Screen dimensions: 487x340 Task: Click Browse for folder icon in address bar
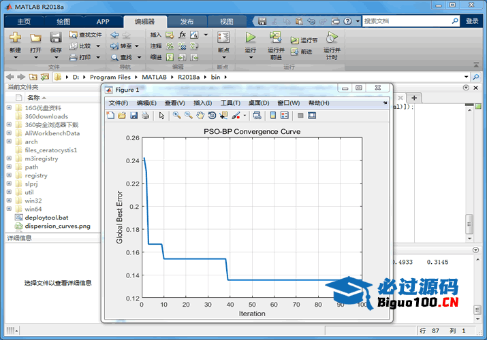(45, 77)
